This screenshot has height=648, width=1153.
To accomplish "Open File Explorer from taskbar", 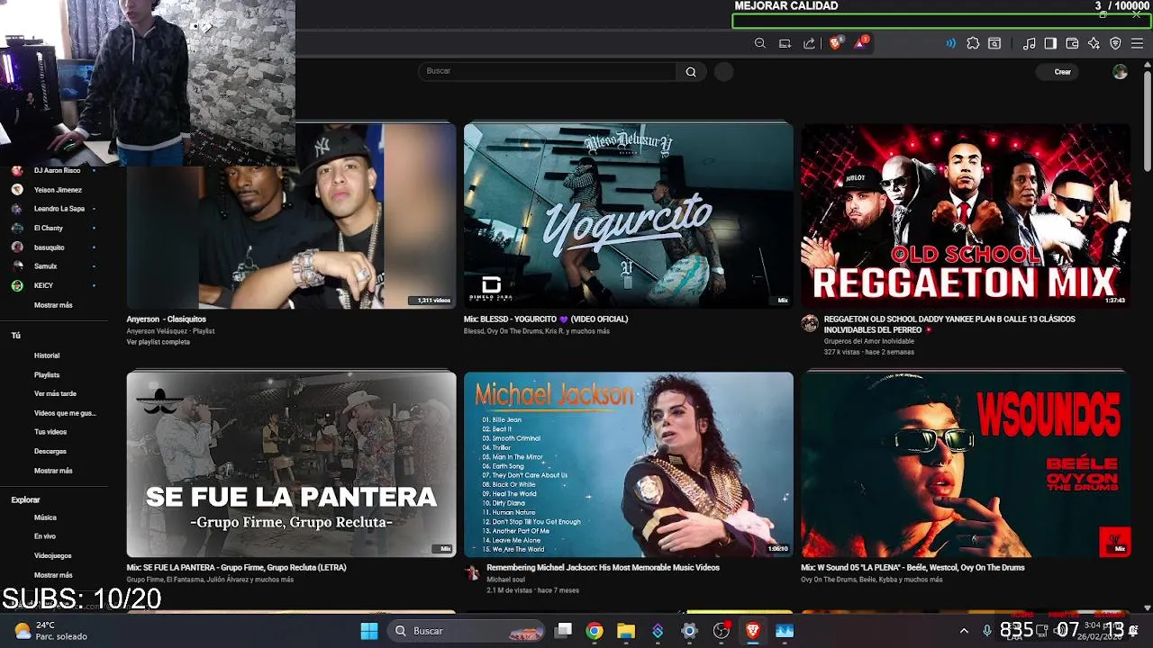I will (x=626, y=631).
